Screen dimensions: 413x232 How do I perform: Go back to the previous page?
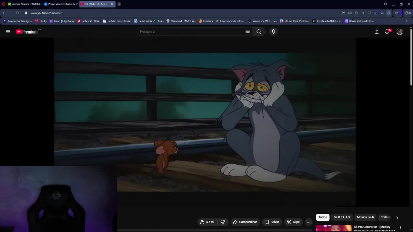pyautogui.click(x=4, y=13)
